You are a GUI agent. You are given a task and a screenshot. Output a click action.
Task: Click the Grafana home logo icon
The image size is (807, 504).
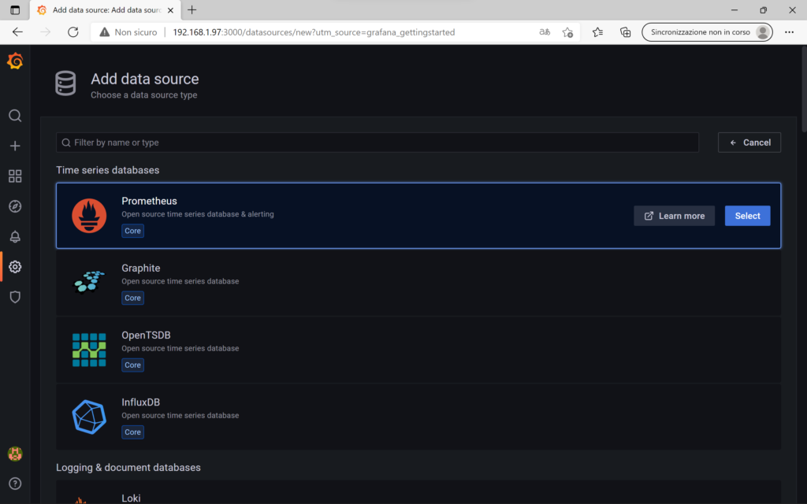(x=15, y=61)
